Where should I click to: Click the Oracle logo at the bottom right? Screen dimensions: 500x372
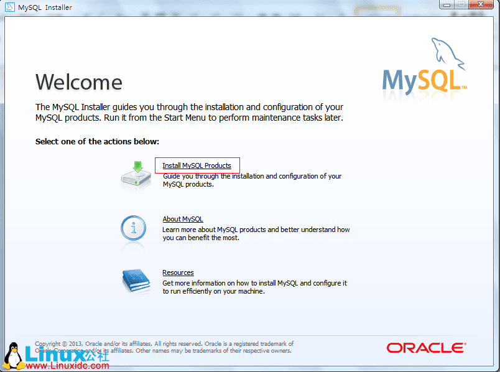click(x=425, y=348)
